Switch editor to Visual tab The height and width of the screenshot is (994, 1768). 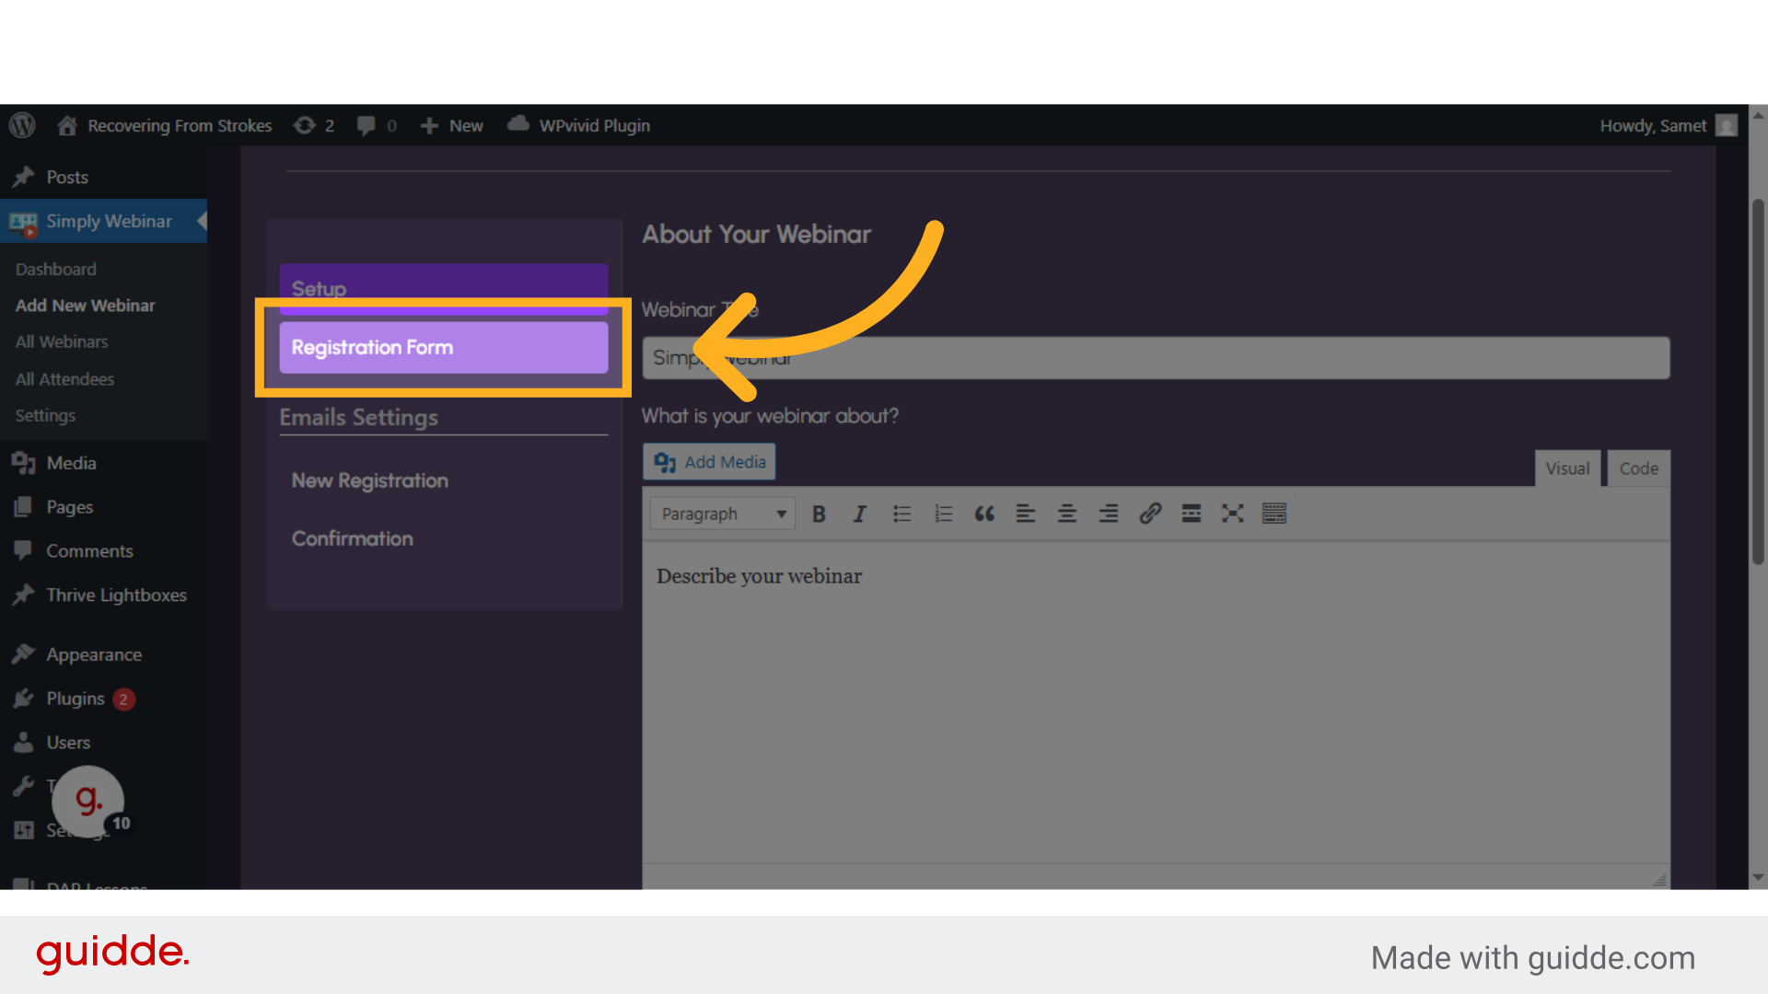[x=1567, y=468]
